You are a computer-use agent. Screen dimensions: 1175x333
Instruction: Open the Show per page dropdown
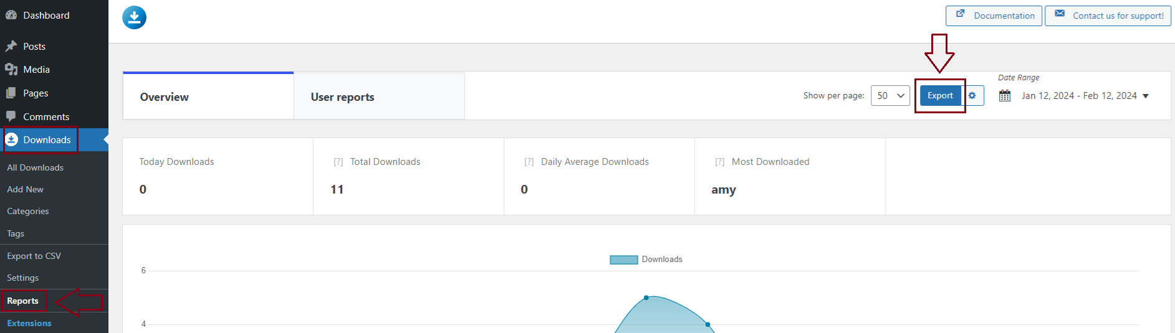pos(890,95)
